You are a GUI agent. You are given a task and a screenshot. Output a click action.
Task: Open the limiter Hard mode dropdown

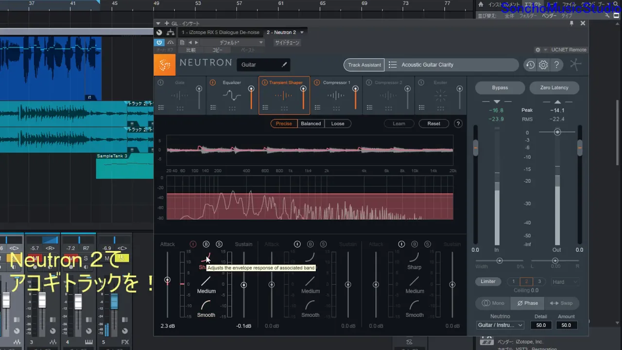[565, 282]
